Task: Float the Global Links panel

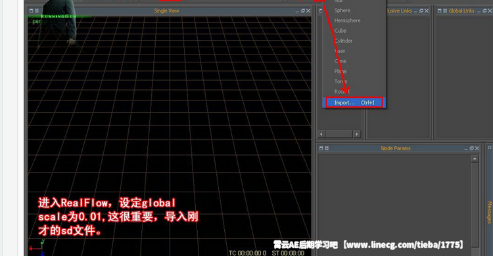Action: pyautogui.click(x=484, y=11)
